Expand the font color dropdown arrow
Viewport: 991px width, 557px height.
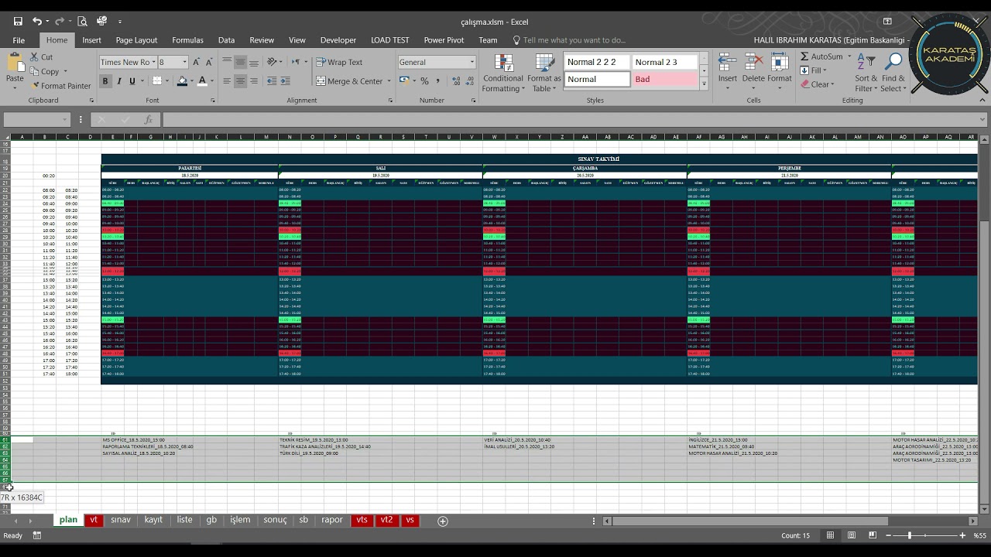tap(211, 80)
